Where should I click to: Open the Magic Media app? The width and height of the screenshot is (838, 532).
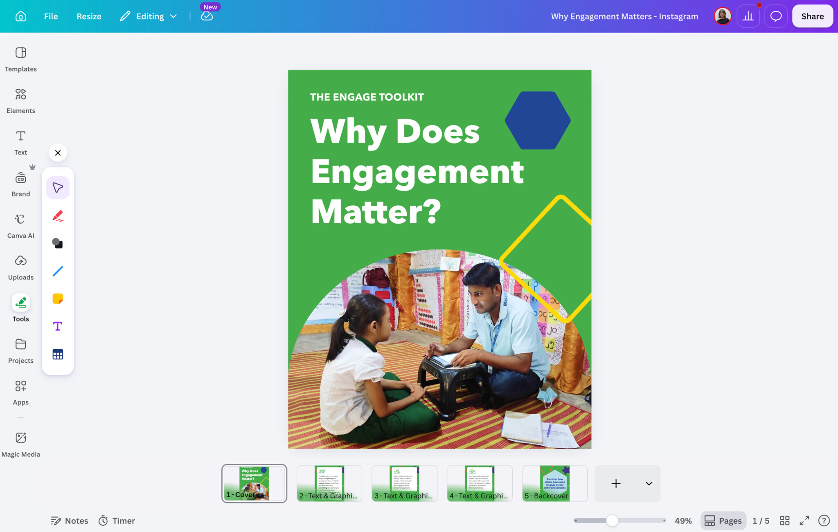point(21,445)
